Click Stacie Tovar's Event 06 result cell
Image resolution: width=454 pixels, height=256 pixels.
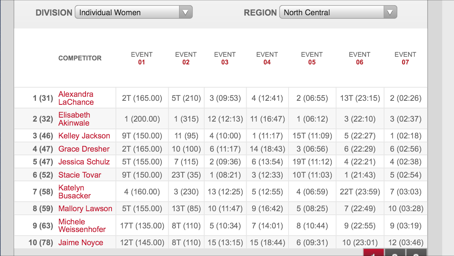360,175
